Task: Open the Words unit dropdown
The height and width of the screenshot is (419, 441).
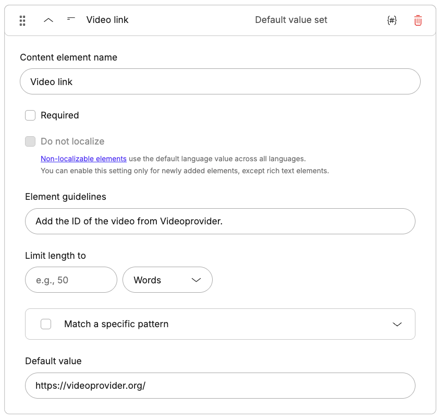Action: point(167,280)
